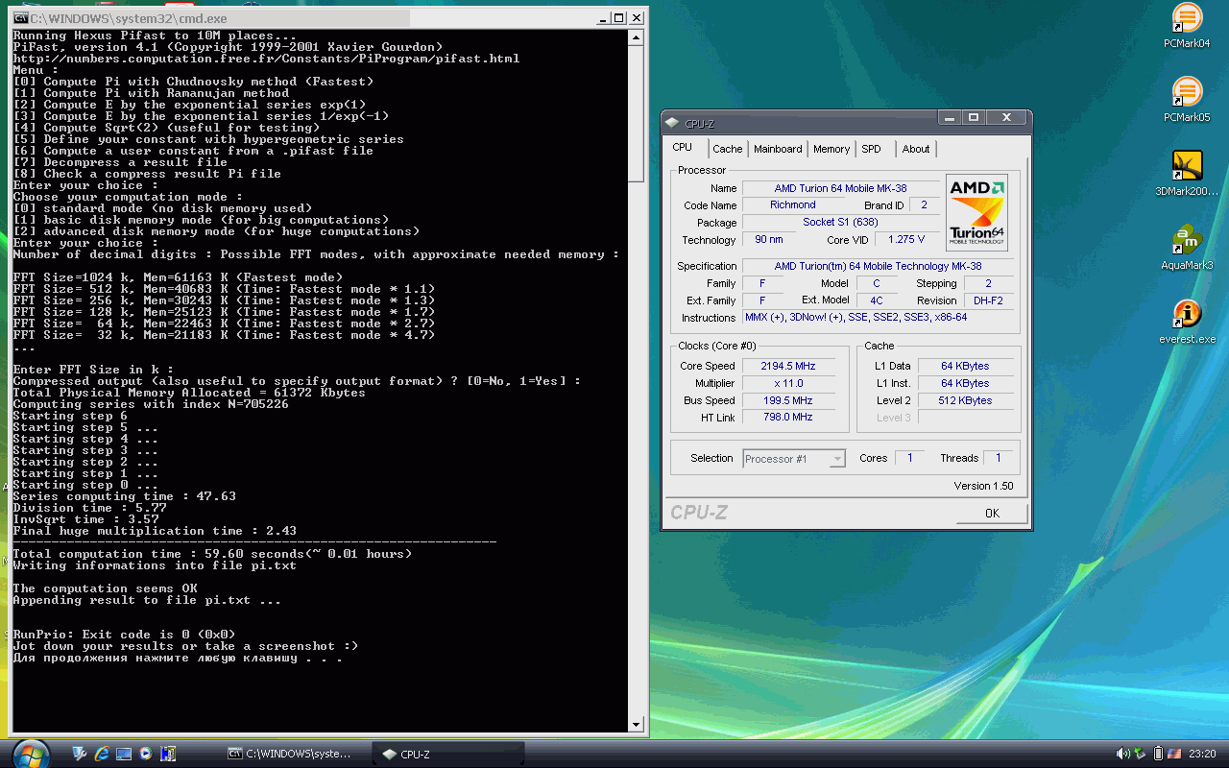Viewport: 1229px width, 768px height.
Task: Click the Technology value 90 nm
Action: click(769, 240)
